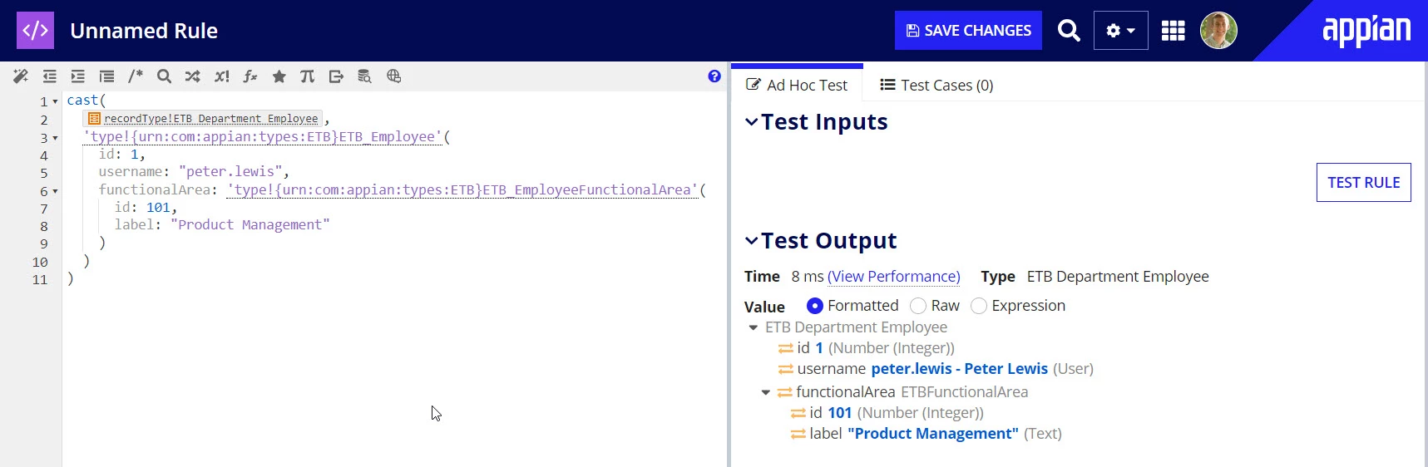Open the View Performance link
Image resolution: width=1428 pixels, height=467 pixels.
(x=894, y=277)
